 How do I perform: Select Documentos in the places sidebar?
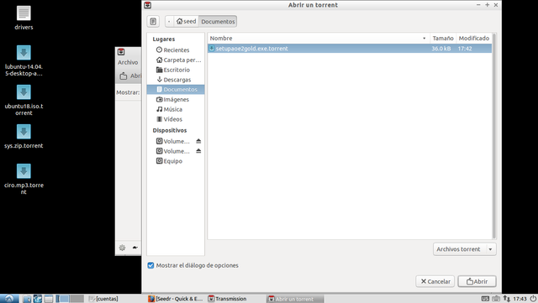tap(176, 90)
